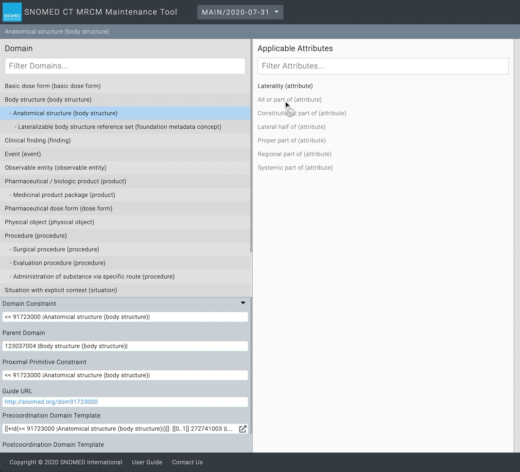Select Body structure (body structure) domain
The image size is (520, 472).
click(x=125, y=100)
